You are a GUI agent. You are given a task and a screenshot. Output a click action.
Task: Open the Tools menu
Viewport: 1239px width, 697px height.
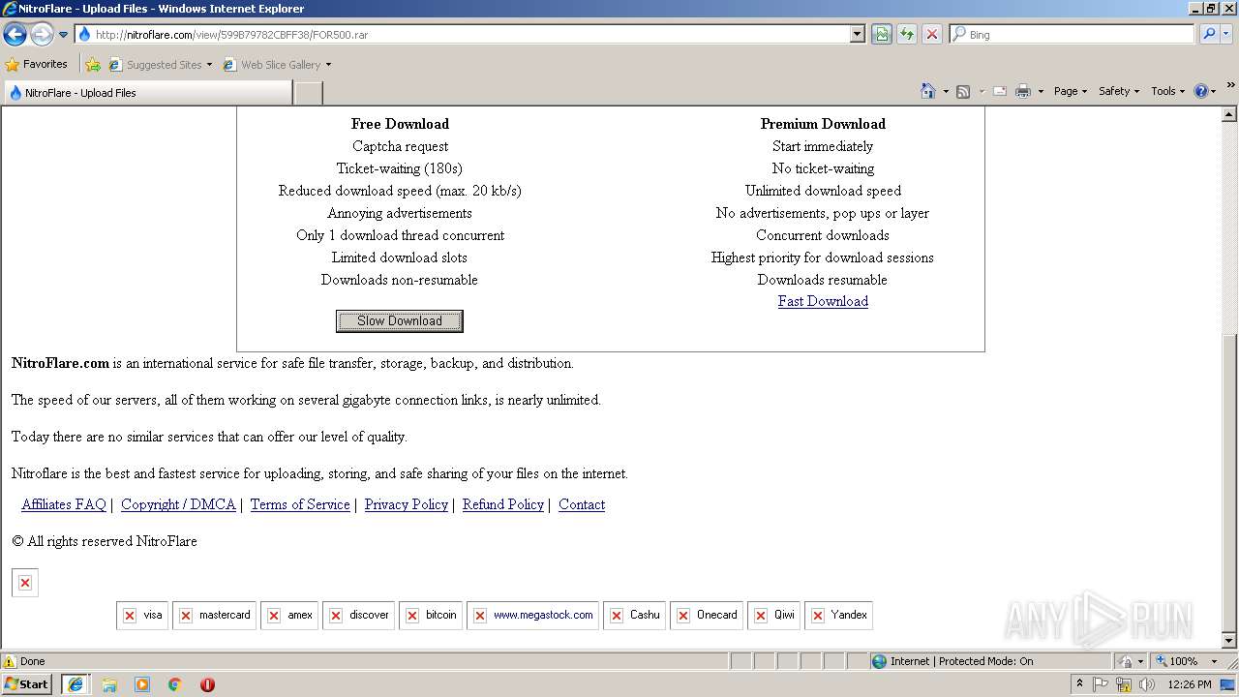1167,91
